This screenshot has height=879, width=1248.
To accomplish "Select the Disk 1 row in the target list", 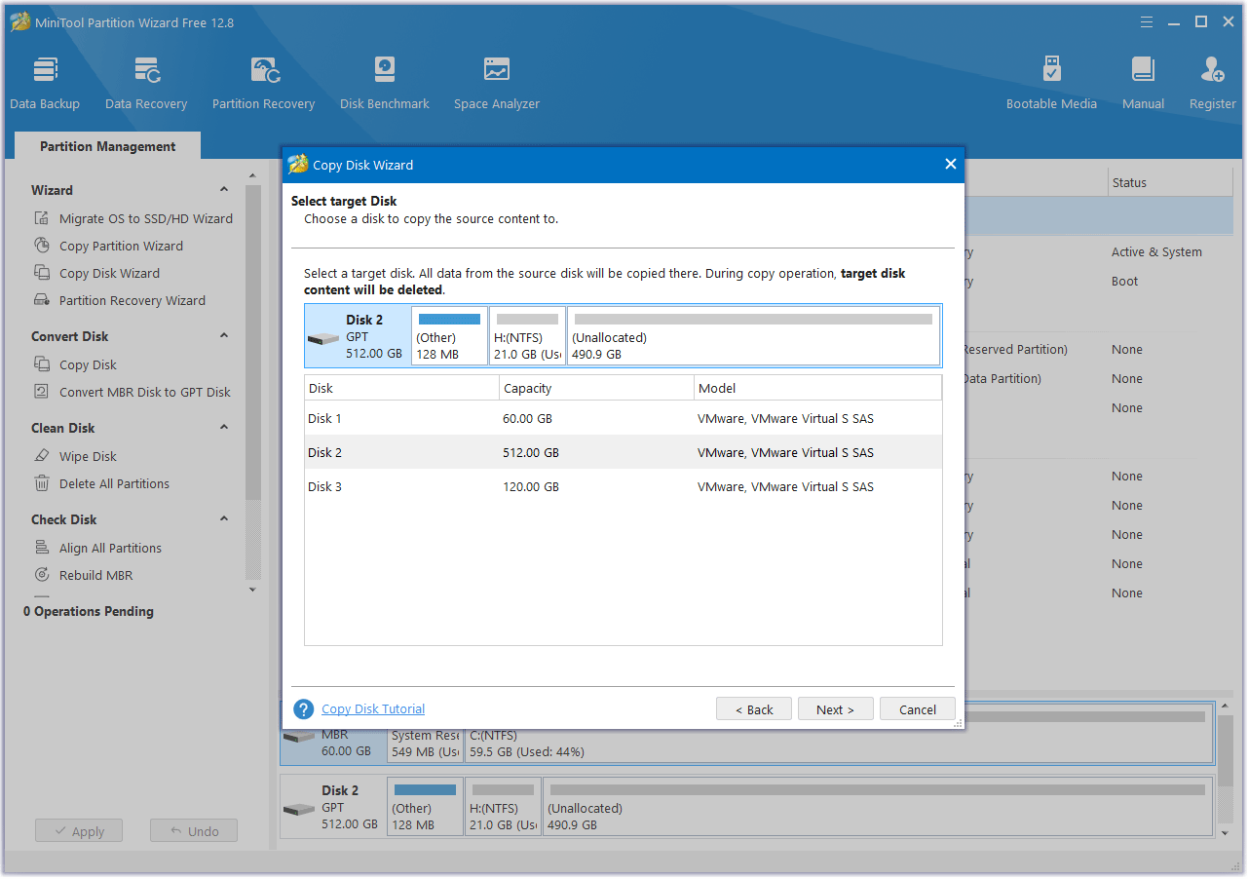I will 624,418.
